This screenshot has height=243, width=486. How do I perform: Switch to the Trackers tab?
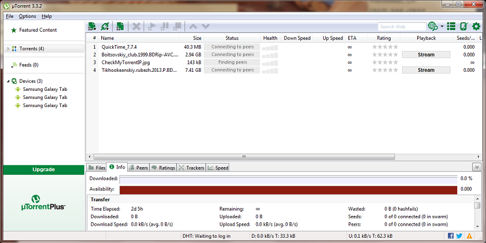pos(192,168)
